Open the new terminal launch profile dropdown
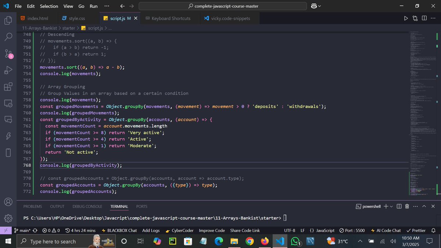The image size is (441, 248). point(391,206)
